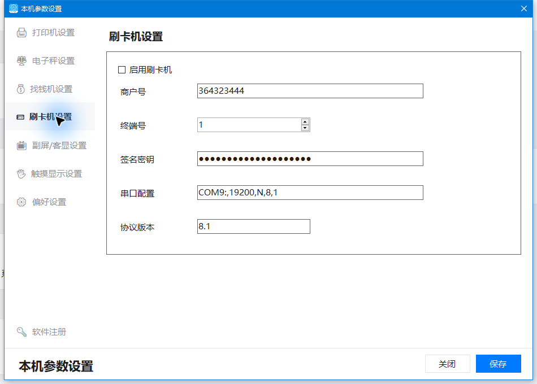Close the 本机参数设置 window with X
This screenshot has width=537, height=384.
coord(523,8)
